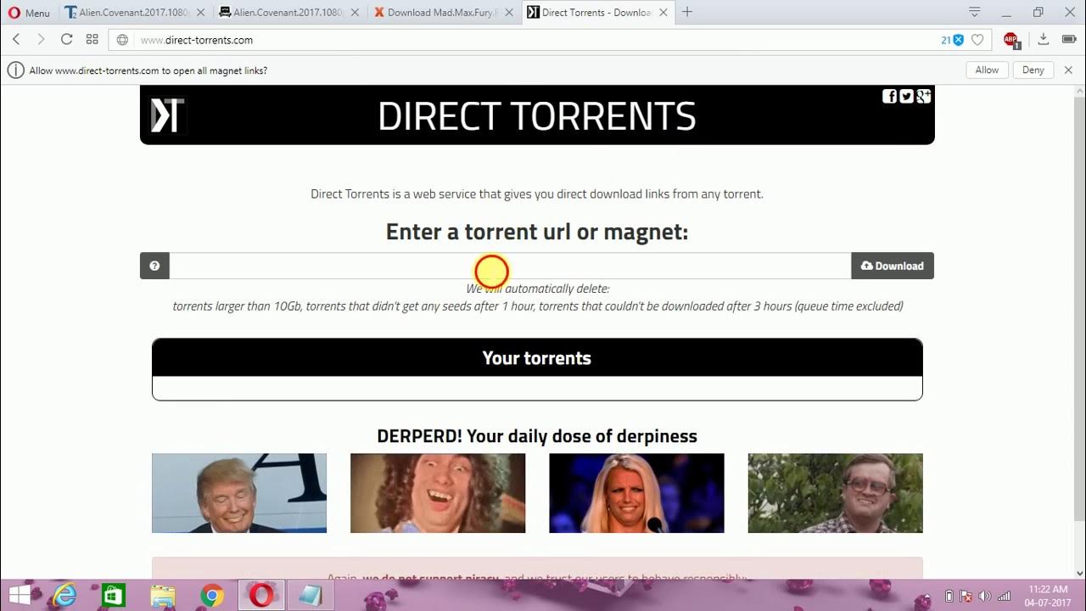This screenshot has width=1086, height=611.
Task: Open a new tab with plus button
Action: coord(687,12)
